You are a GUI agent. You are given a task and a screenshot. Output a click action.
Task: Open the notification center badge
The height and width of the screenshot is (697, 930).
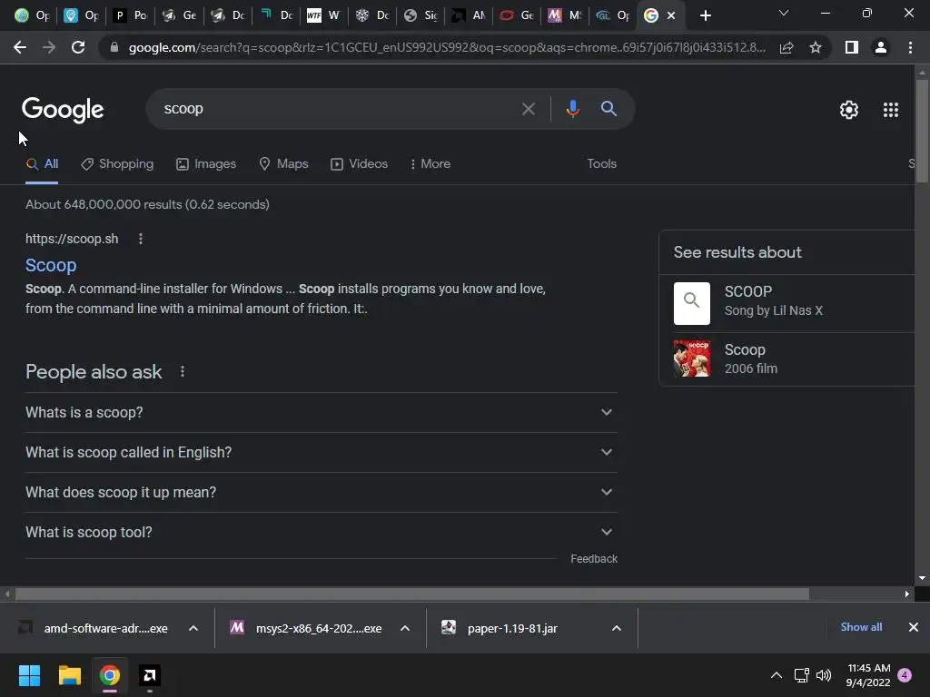[905, 675]
